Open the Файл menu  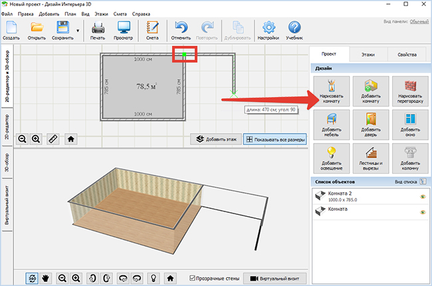[x=7, y=14]
